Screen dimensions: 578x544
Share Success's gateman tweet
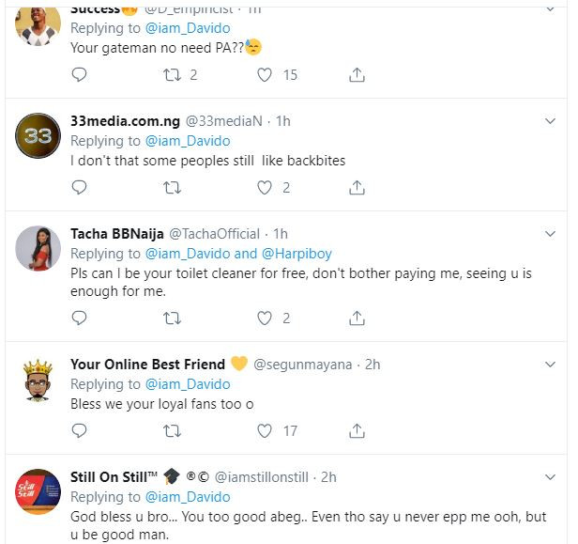357,74
